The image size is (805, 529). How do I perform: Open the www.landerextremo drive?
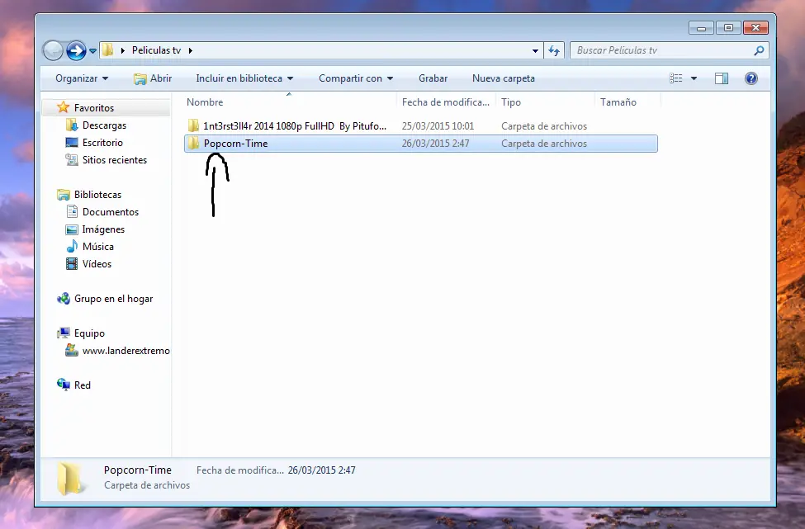[125, 351]
